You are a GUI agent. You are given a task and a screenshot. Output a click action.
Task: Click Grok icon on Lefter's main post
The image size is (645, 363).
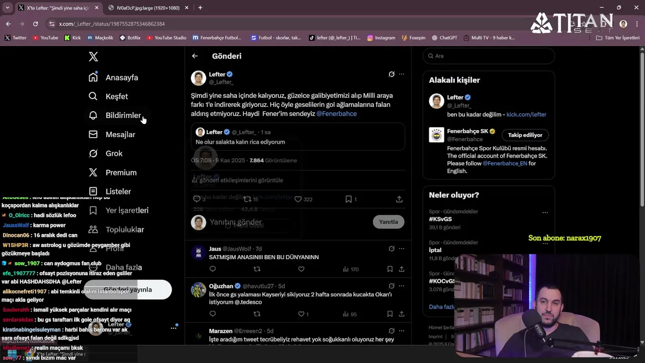pyautogui.click(x=392, y=74)
